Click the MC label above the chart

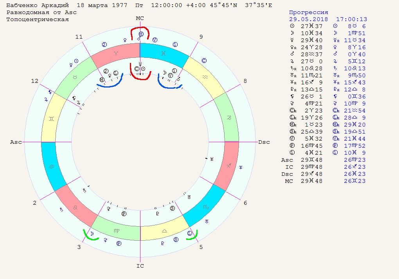click(x=140, y=18)
